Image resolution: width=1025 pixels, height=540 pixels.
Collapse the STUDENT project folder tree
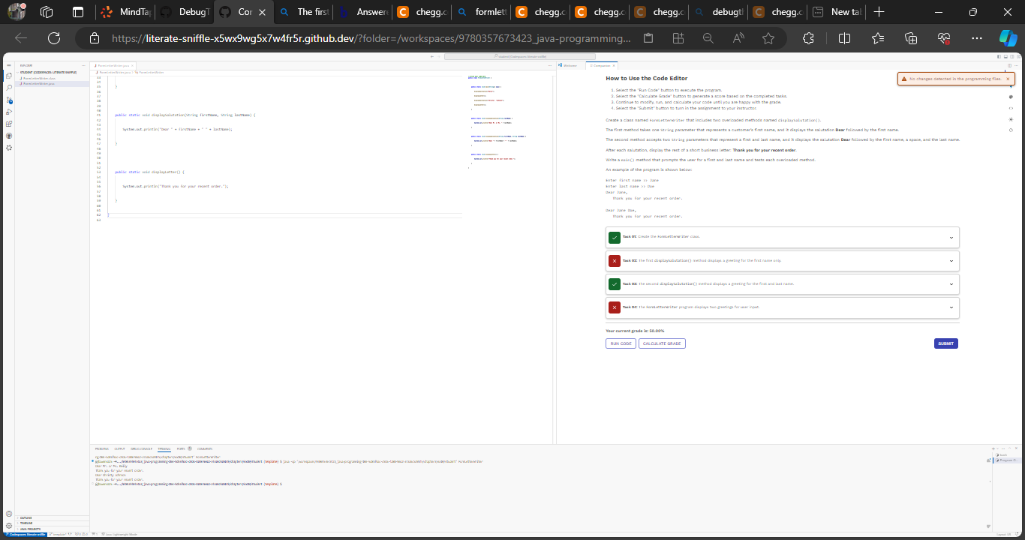click(x=17, y=72)
